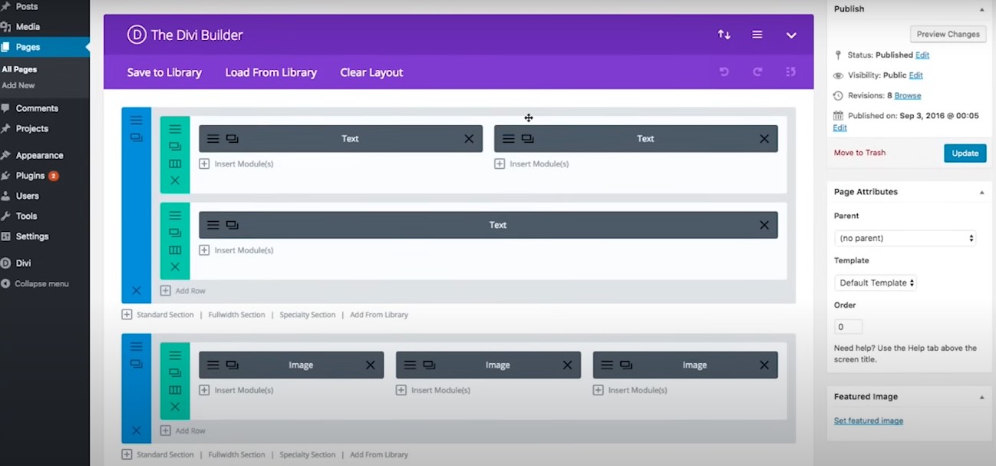Open the Template dropdown
Screen dimensions: 996x466
pyautogui.click(x=876, y=283)
